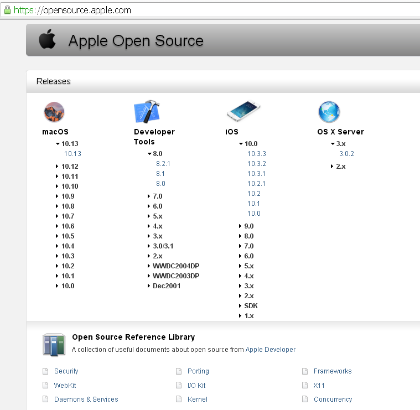Screen dimensions: 420x410
Task: Open the Developer Tools 8.0 release link
Action: point(160,184)
